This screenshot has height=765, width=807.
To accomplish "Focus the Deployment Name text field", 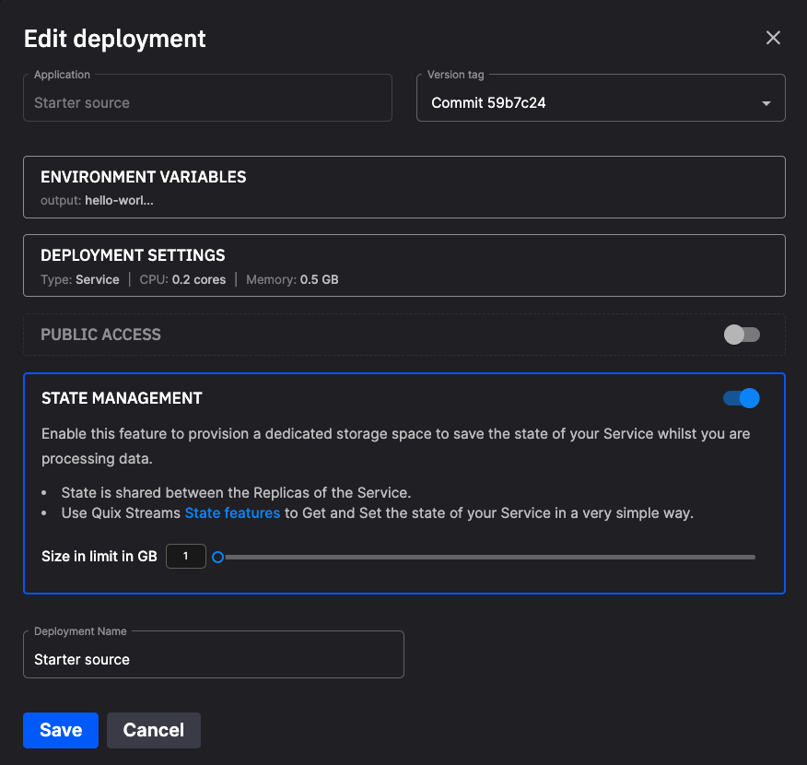I will pyautogui.click(x=213, y=659).
